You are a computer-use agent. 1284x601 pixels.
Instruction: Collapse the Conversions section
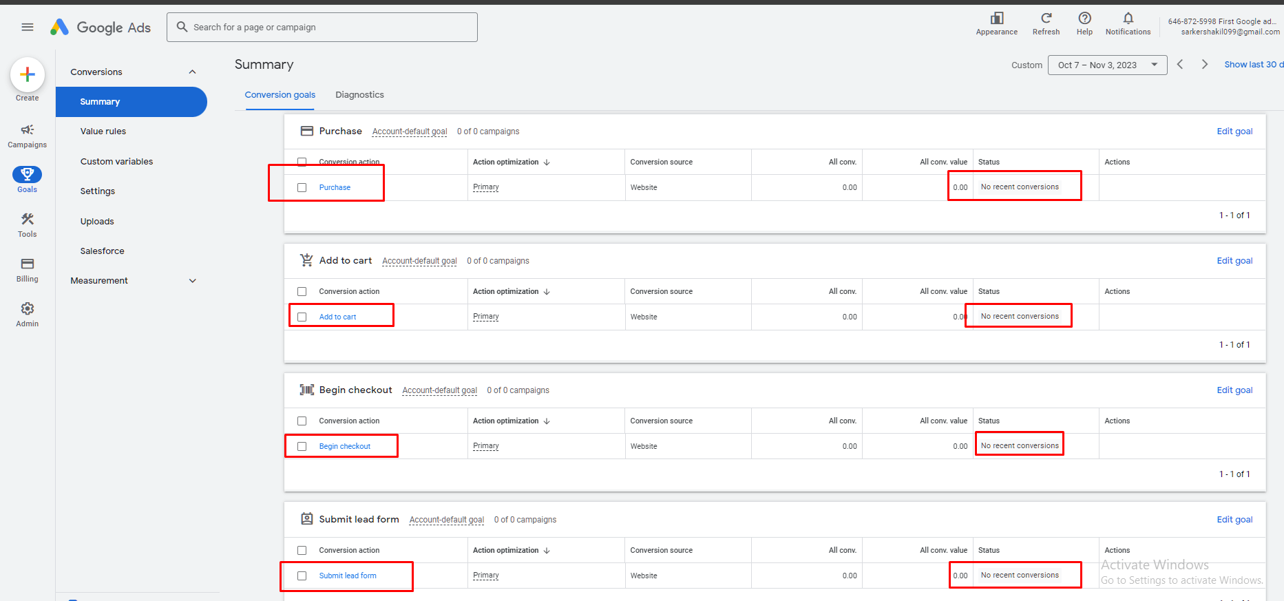point(193,72)
